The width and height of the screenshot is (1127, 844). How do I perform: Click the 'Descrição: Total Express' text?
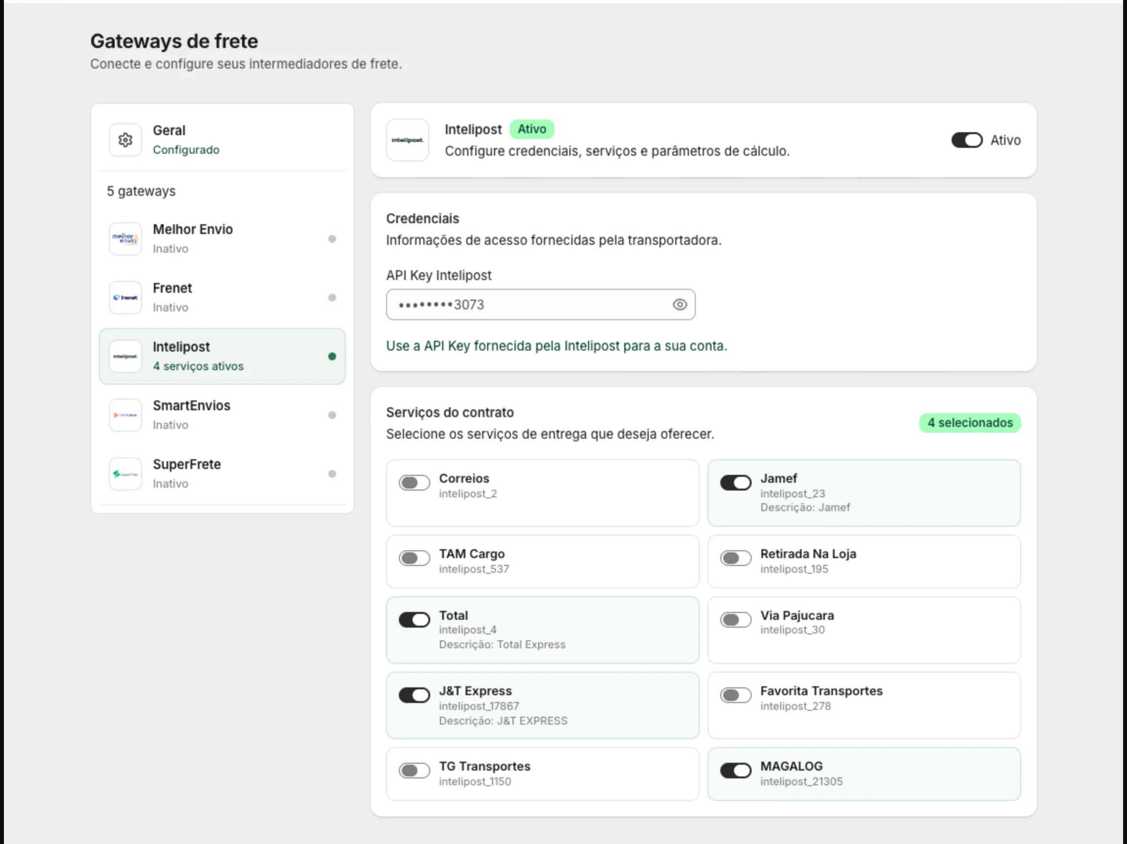502,644
